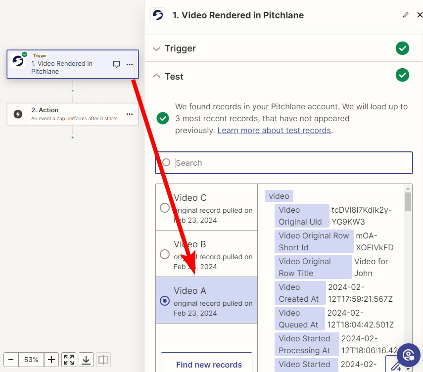Click the Video Created At field label
Image resolution: width=423 pixels, height=372 pixels.
(x=300, y=293)
